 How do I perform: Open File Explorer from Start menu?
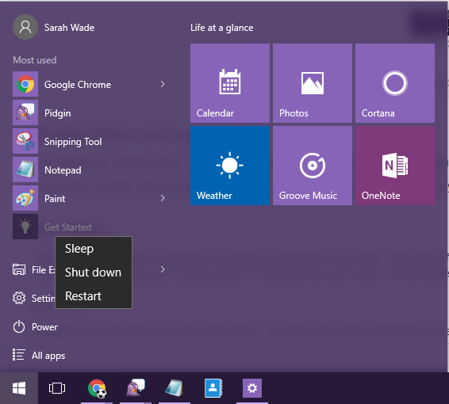pyautogui.click(x=34, y=269)
